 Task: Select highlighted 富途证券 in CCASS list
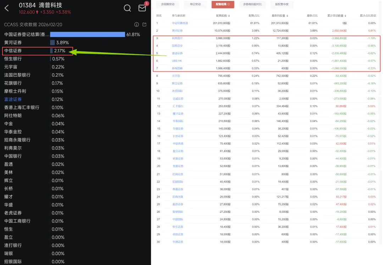click(x=13, y=99)
